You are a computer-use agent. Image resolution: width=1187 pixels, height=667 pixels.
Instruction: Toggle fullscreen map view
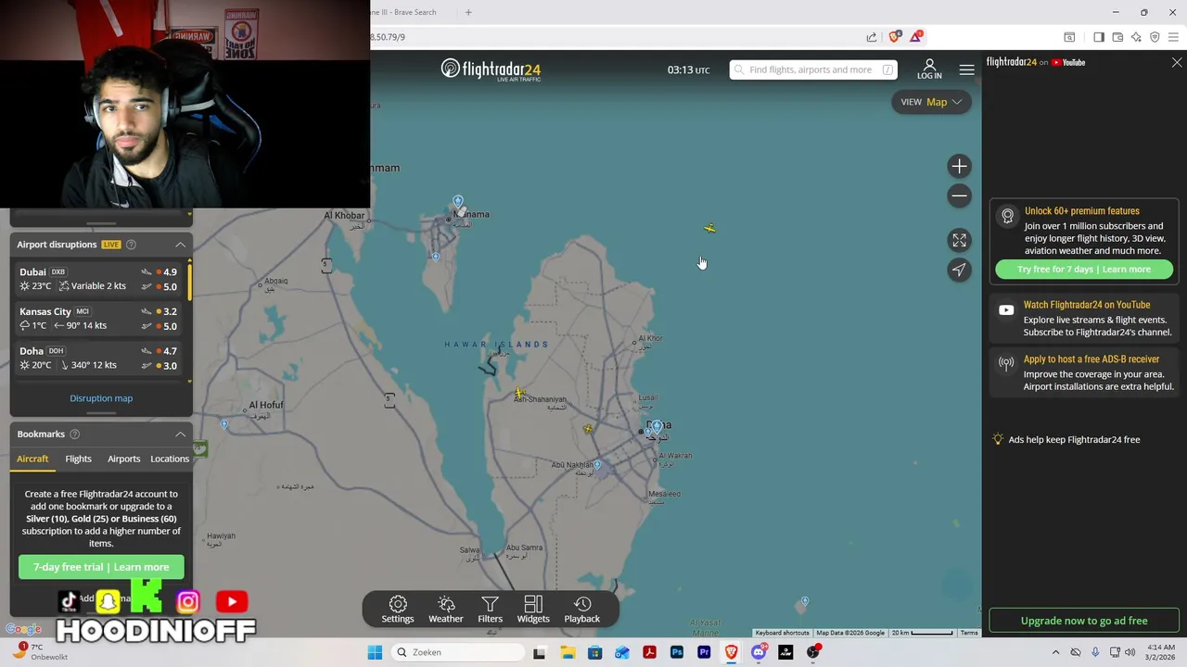click(x=959, y=240)
